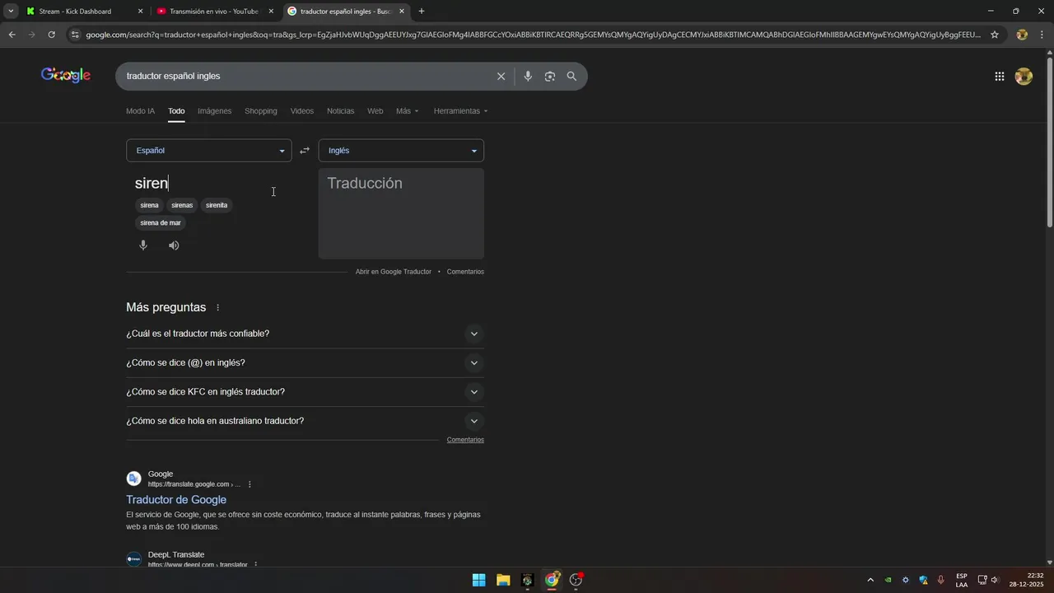This screenshot has height=593, width=1054.
Task: Select the Noticias results tab
Action: coord(340,111)
